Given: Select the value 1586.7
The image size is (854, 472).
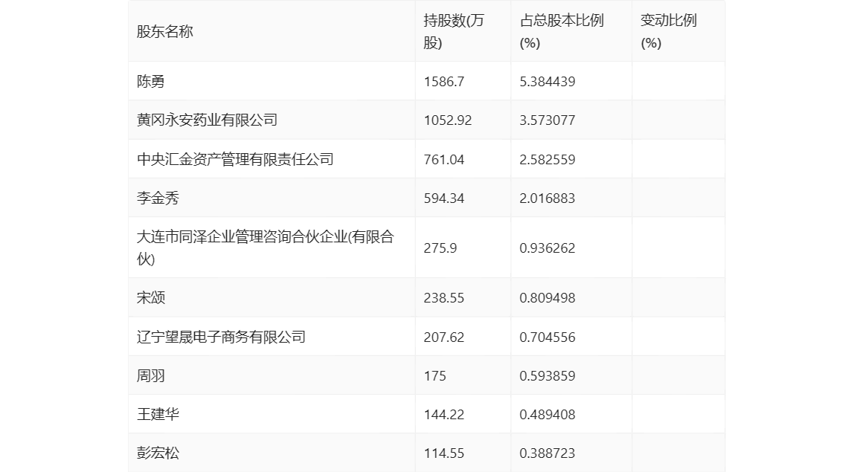Looking at the screenshot, I should (x=444, y=82).
